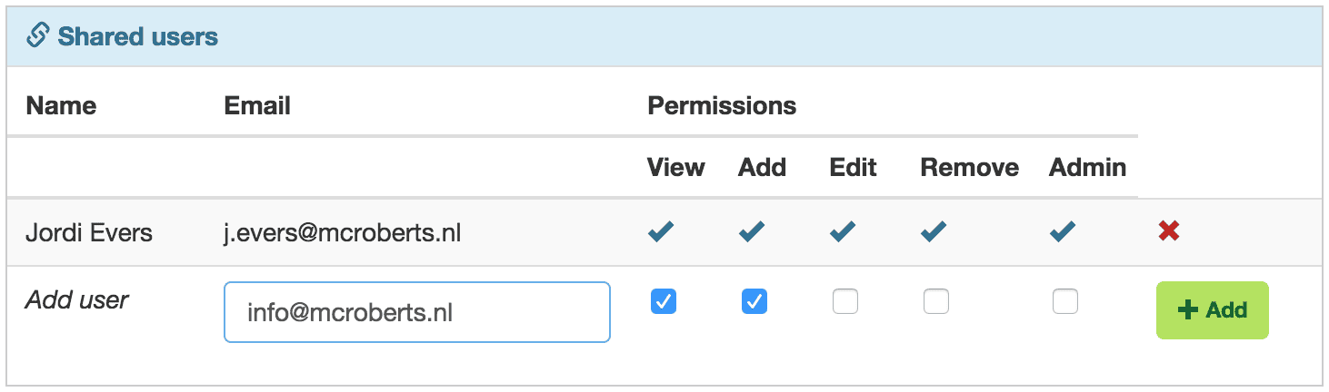Click Jordi Evers' Edit permission checkmark
Screen dimensions: 1329x392
click(844, 232)
